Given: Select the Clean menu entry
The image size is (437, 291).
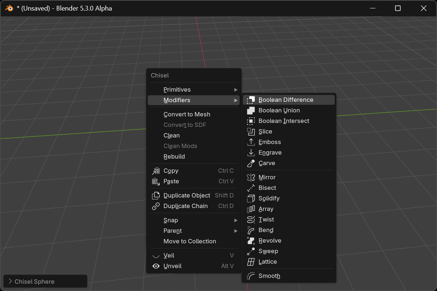Looking at the screenshot, I should (x=194, y=136).
